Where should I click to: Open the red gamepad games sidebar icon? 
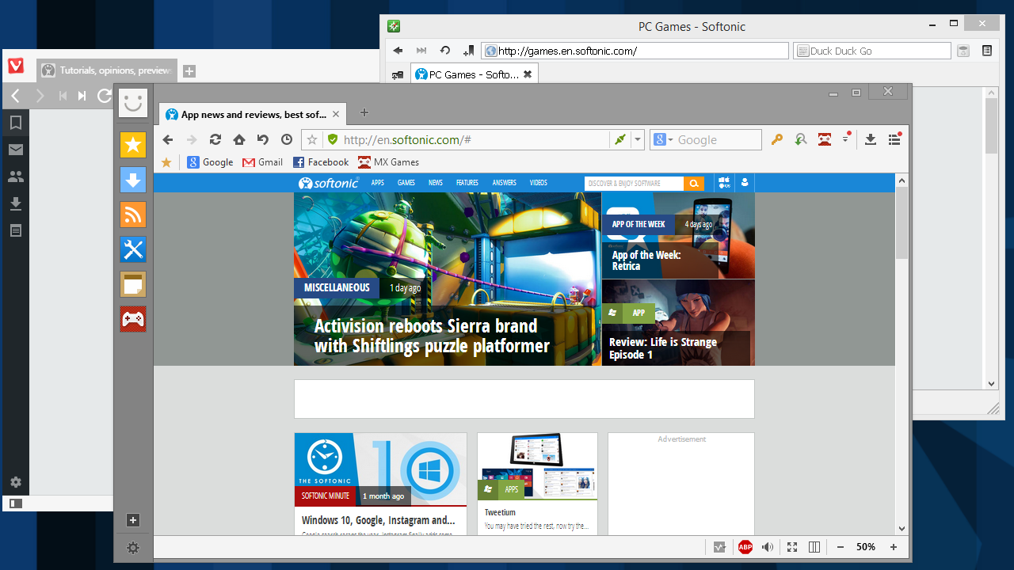click(x=133, y=319)
